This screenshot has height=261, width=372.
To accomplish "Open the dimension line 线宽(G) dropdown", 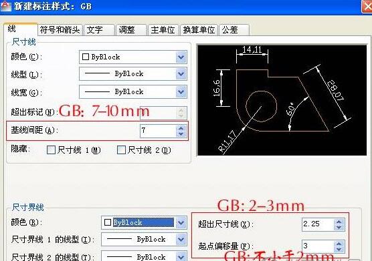I will pos(133,92).
